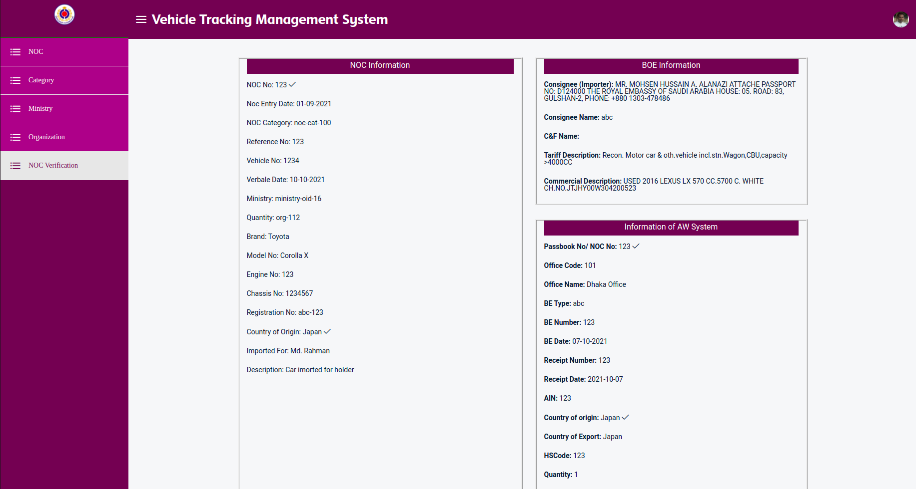Select Quantity: org-112 line
This screenshot has width=916, height=489.
click(273, 218)
